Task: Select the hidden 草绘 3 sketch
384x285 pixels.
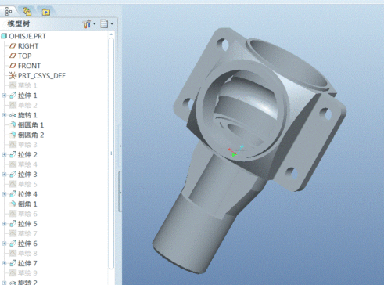Action: tap(27, 145)
